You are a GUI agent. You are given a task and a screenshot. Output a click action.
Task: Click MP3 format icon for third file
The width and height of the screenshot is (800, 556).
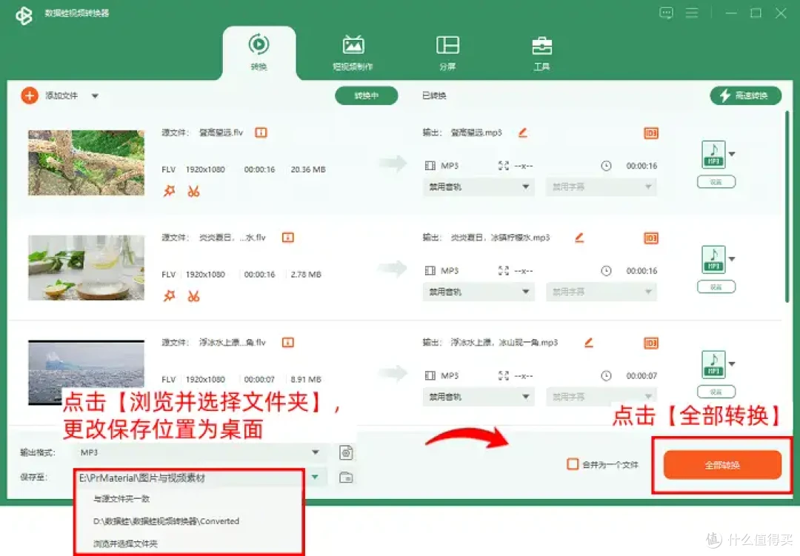[x=713, y=364]
